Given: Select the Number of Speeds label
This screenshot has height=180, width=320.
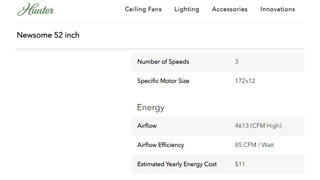Looking at the screenshot, I should click(x=163, y=62).
